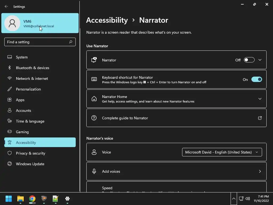Open the Voice dropdown Microsoft David
Image resolution: width=273 pixels, height=205 pixels.
[222, 152]
